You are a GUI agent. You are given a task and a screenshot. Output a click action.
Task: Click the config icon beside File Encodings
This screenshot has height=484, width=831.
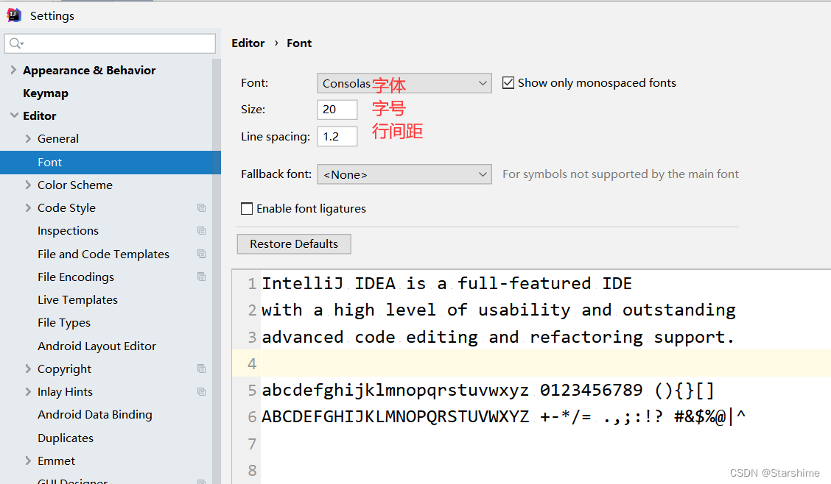tap(201, 277)
